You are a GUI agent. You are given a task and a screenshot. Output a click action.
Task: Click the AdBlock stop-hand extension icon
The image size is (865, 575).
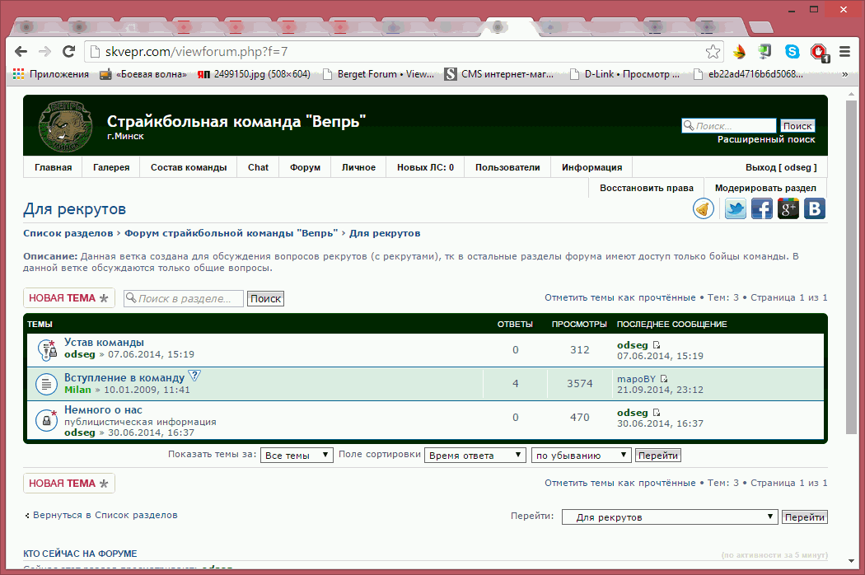pos(819,52)
